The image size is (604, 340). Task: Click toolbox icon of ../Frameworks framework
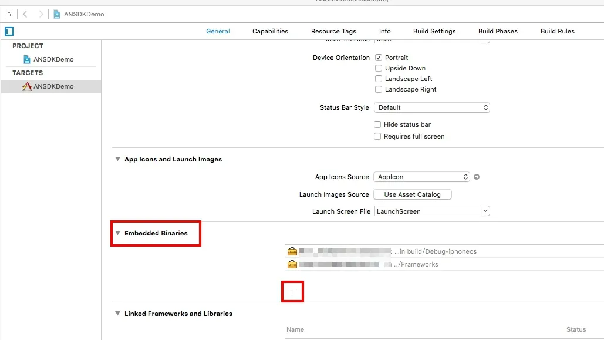[x=292, y=264]
